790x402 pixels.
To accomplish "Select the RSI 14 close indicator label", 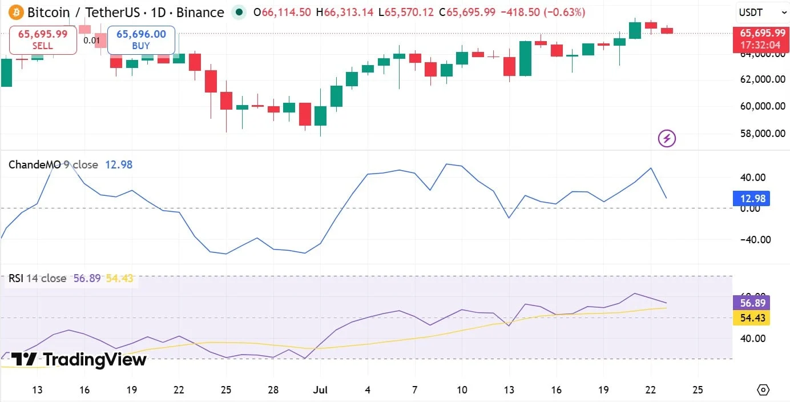I will point(37,278).
